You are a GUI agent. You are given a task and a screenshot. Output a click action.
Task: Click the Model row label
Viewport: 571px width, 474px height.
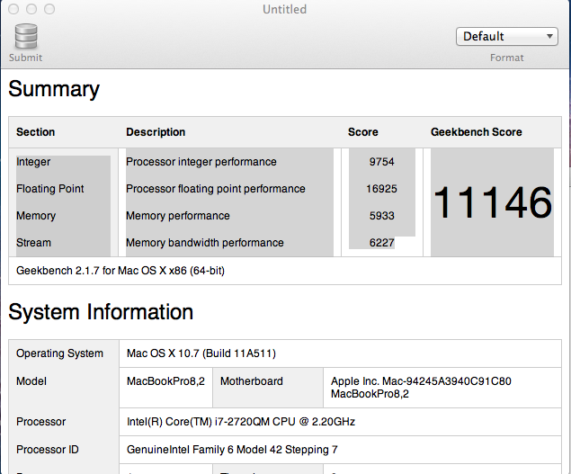tap(31, 381)
